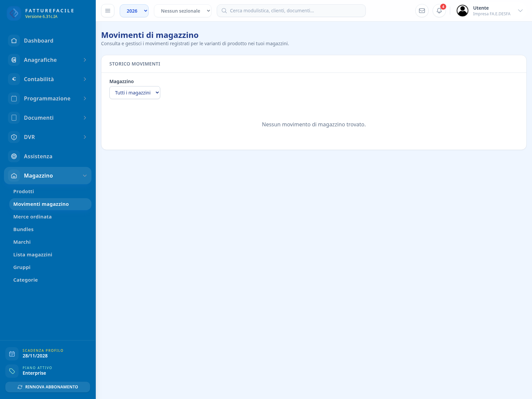Click the Enterprise plan label
The height and width of the screenshot is (399, 532).
[x=34, y=373]
